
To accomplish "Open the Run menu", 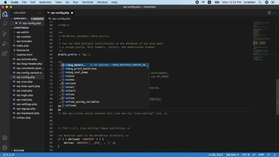I will (x=75, y=2).
